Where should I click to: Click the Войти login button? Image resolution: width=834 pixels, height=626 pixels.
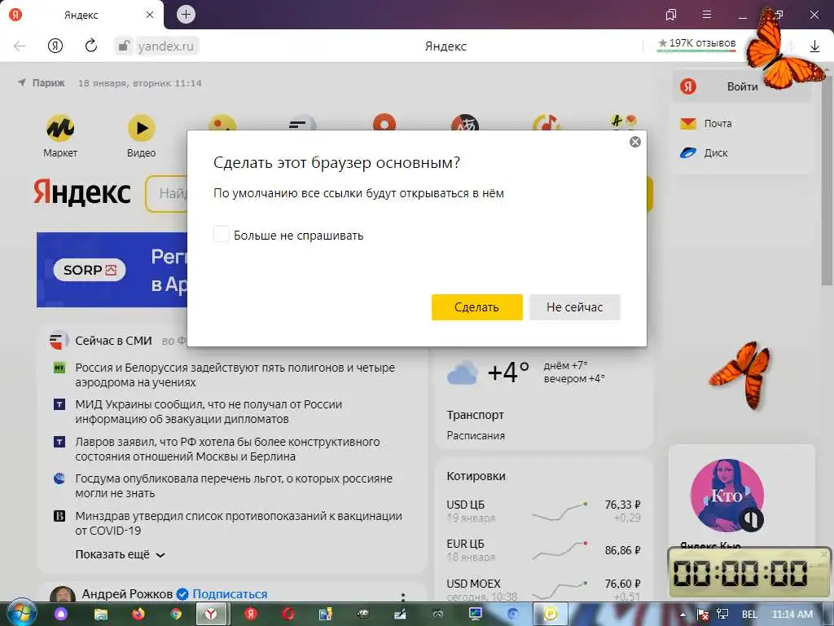(741, 86)
